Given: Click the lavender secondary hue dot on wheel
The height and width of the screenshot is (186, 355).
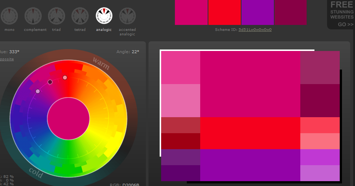Looking at the screenshot, I should (38, 91).
